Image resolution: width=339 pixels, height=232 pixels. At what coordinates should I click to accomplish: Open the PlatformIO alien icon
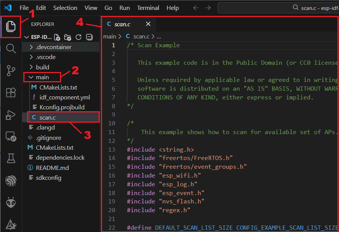click(x=11, y=203)
